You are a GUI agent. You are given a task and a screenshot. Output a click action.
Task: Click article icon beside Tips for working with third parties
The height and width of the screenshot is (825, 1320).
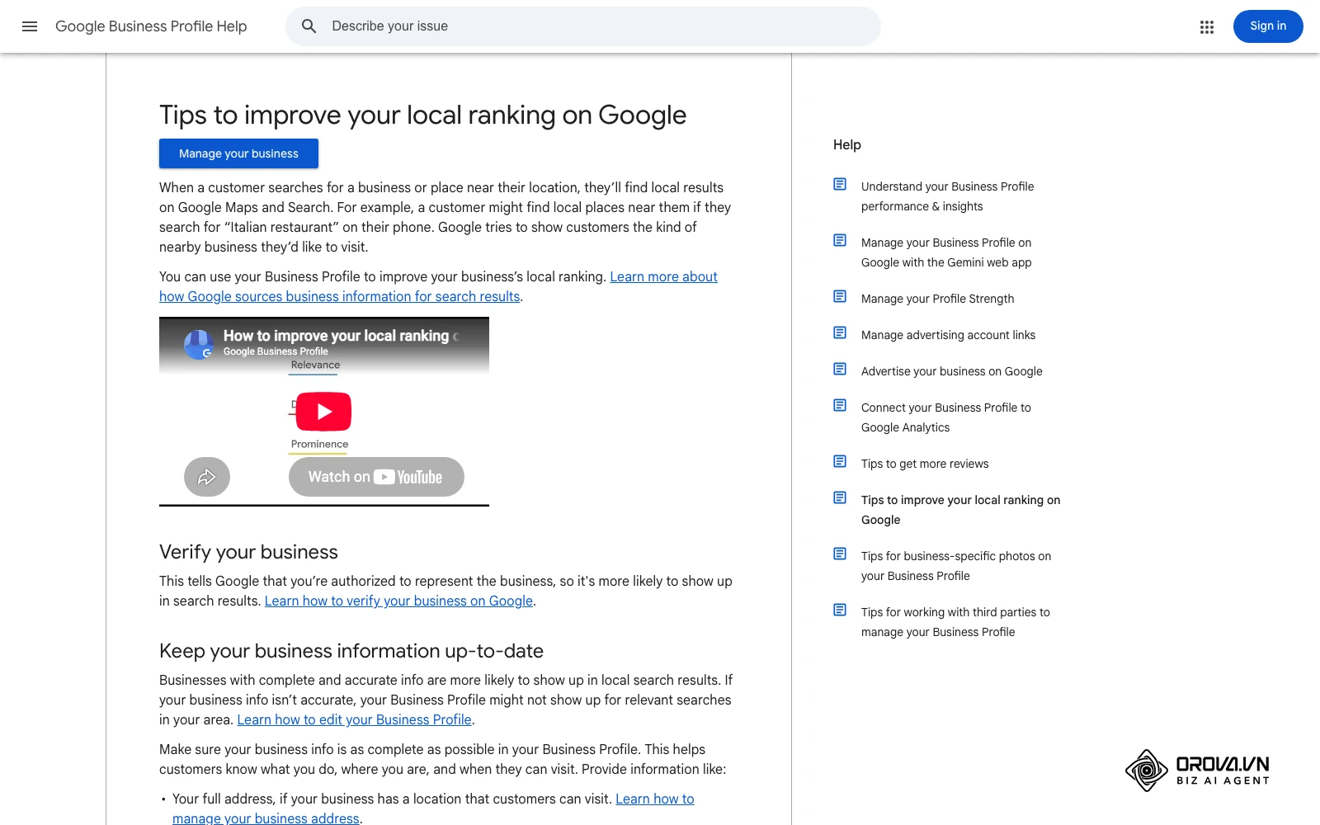point(840,610)
